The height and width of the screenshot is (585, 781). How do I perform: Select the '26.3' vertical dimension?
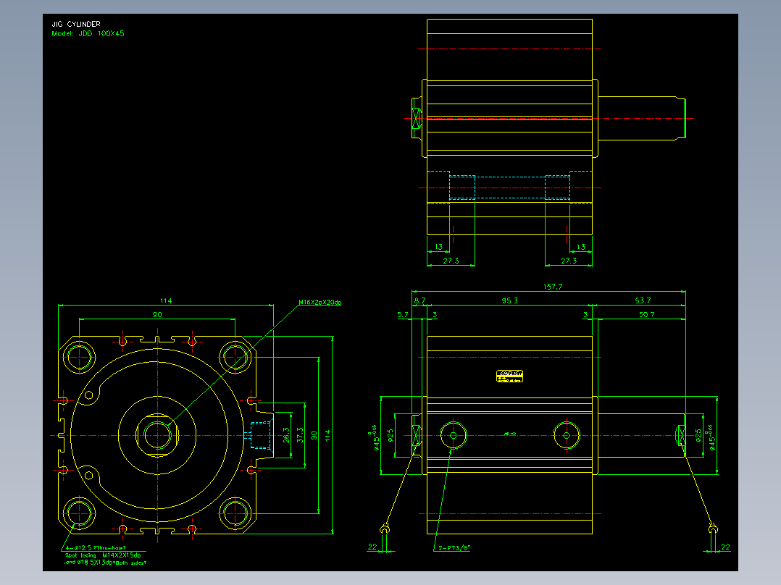tap(286, 435)
